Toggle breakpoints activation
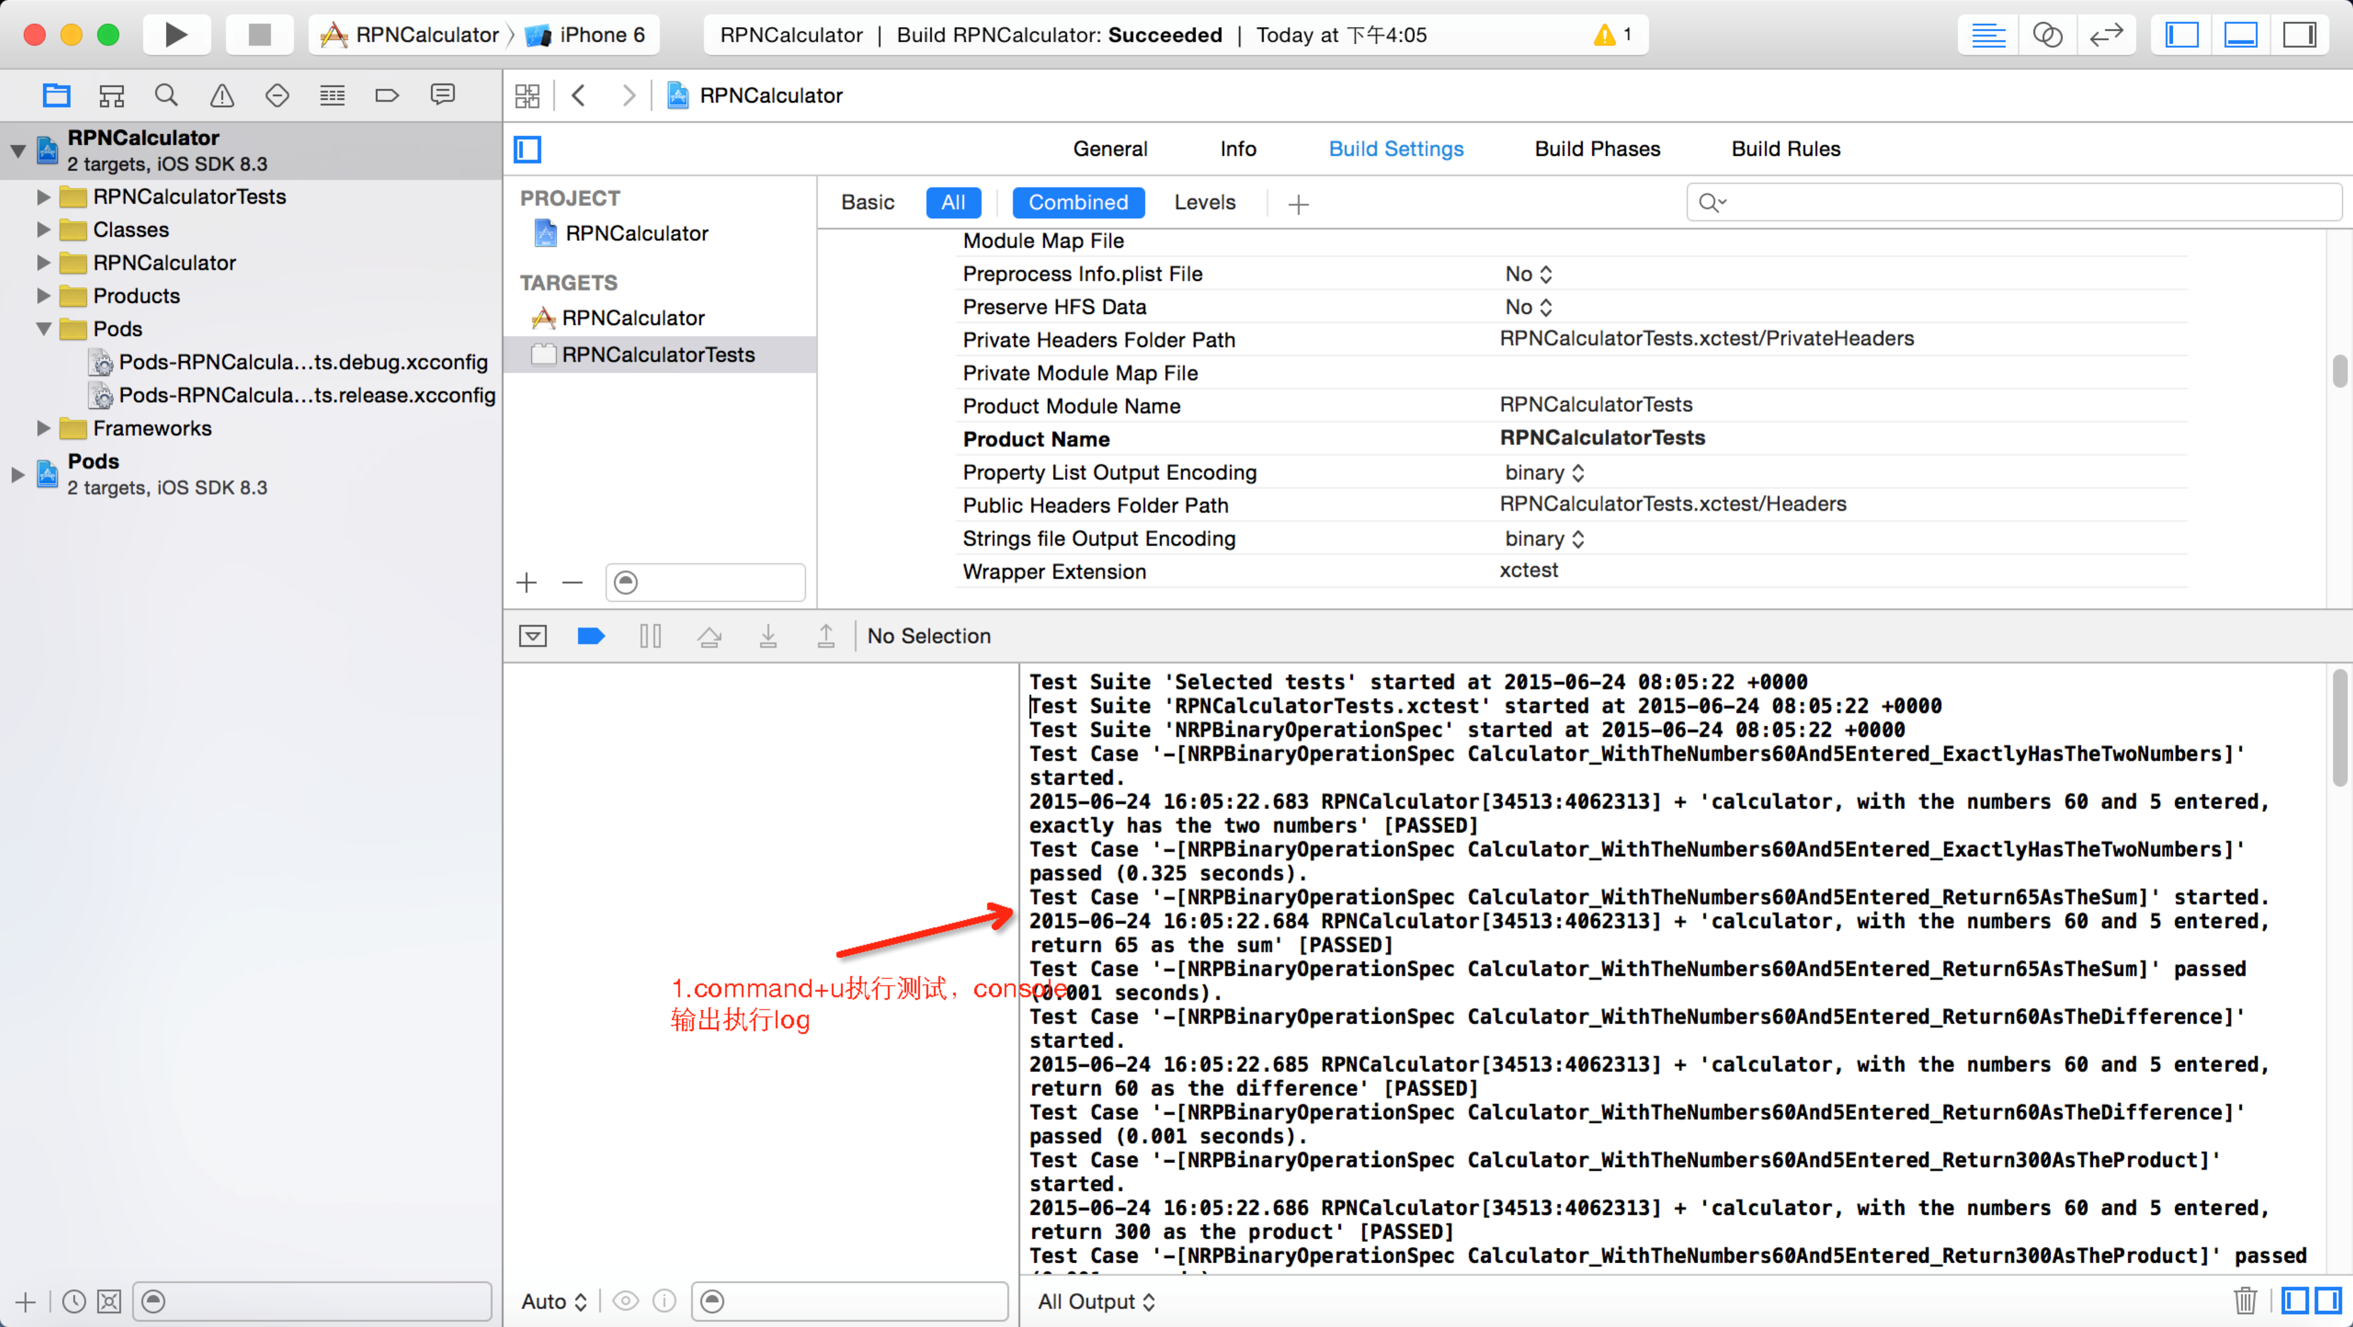Viewport: 2353px width, 1327px height. 591,635
